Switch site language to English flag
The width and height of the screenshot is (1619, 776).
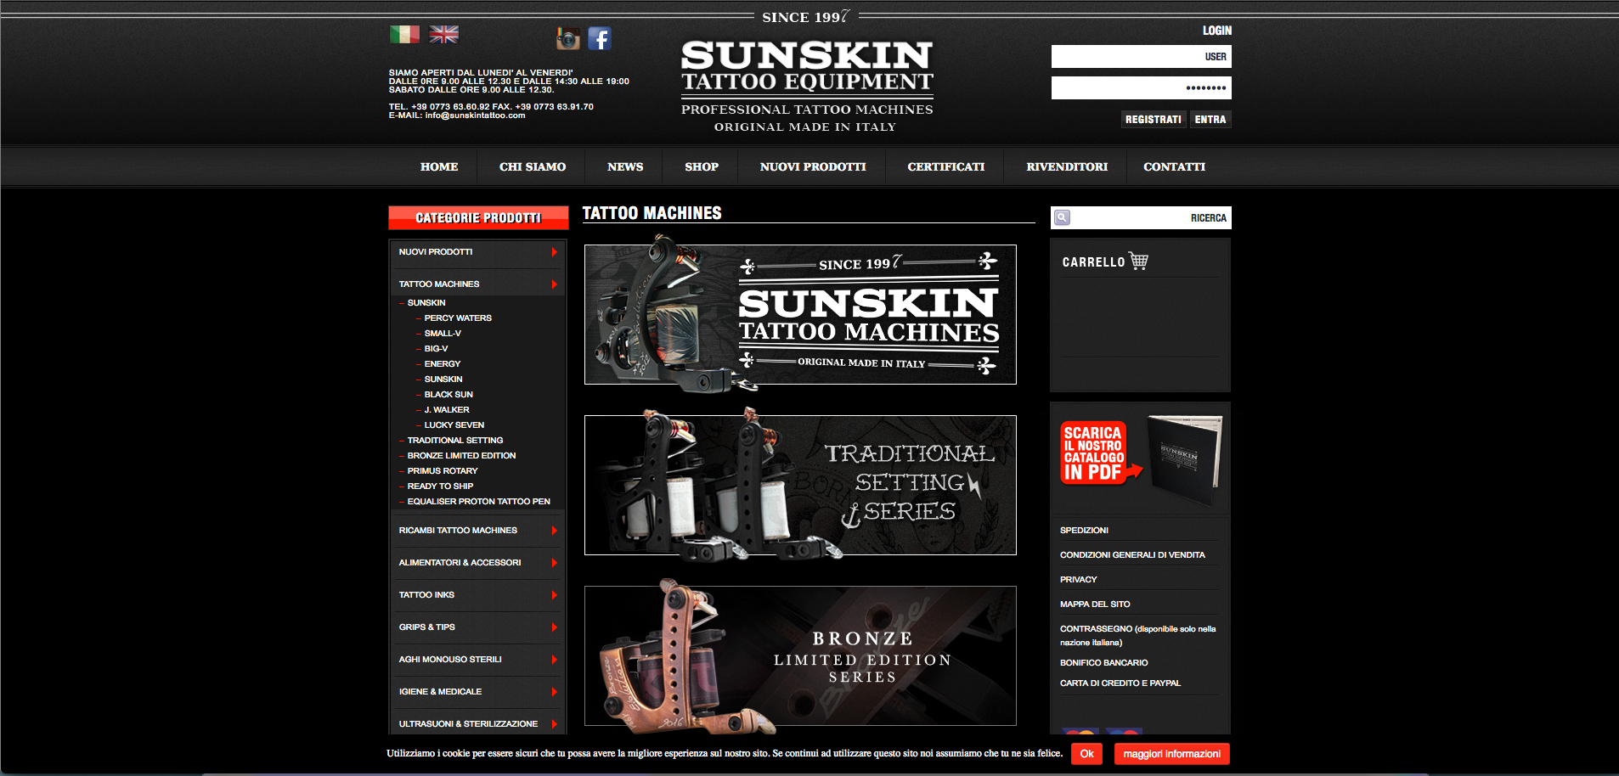point(443,34)
